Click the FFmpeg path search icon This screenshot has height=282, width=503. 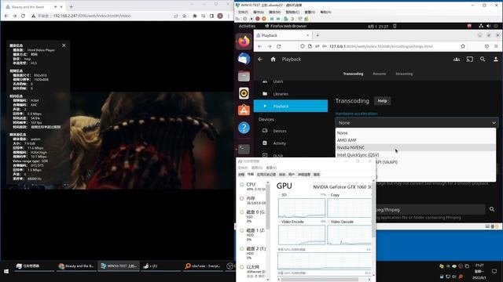tap(492, 209)
